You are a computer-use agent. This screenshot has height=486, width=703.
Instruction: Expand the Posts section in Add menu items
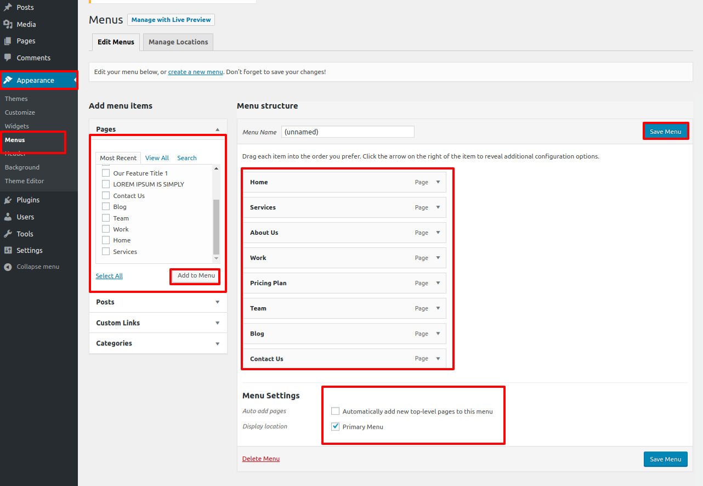[217, 302]
